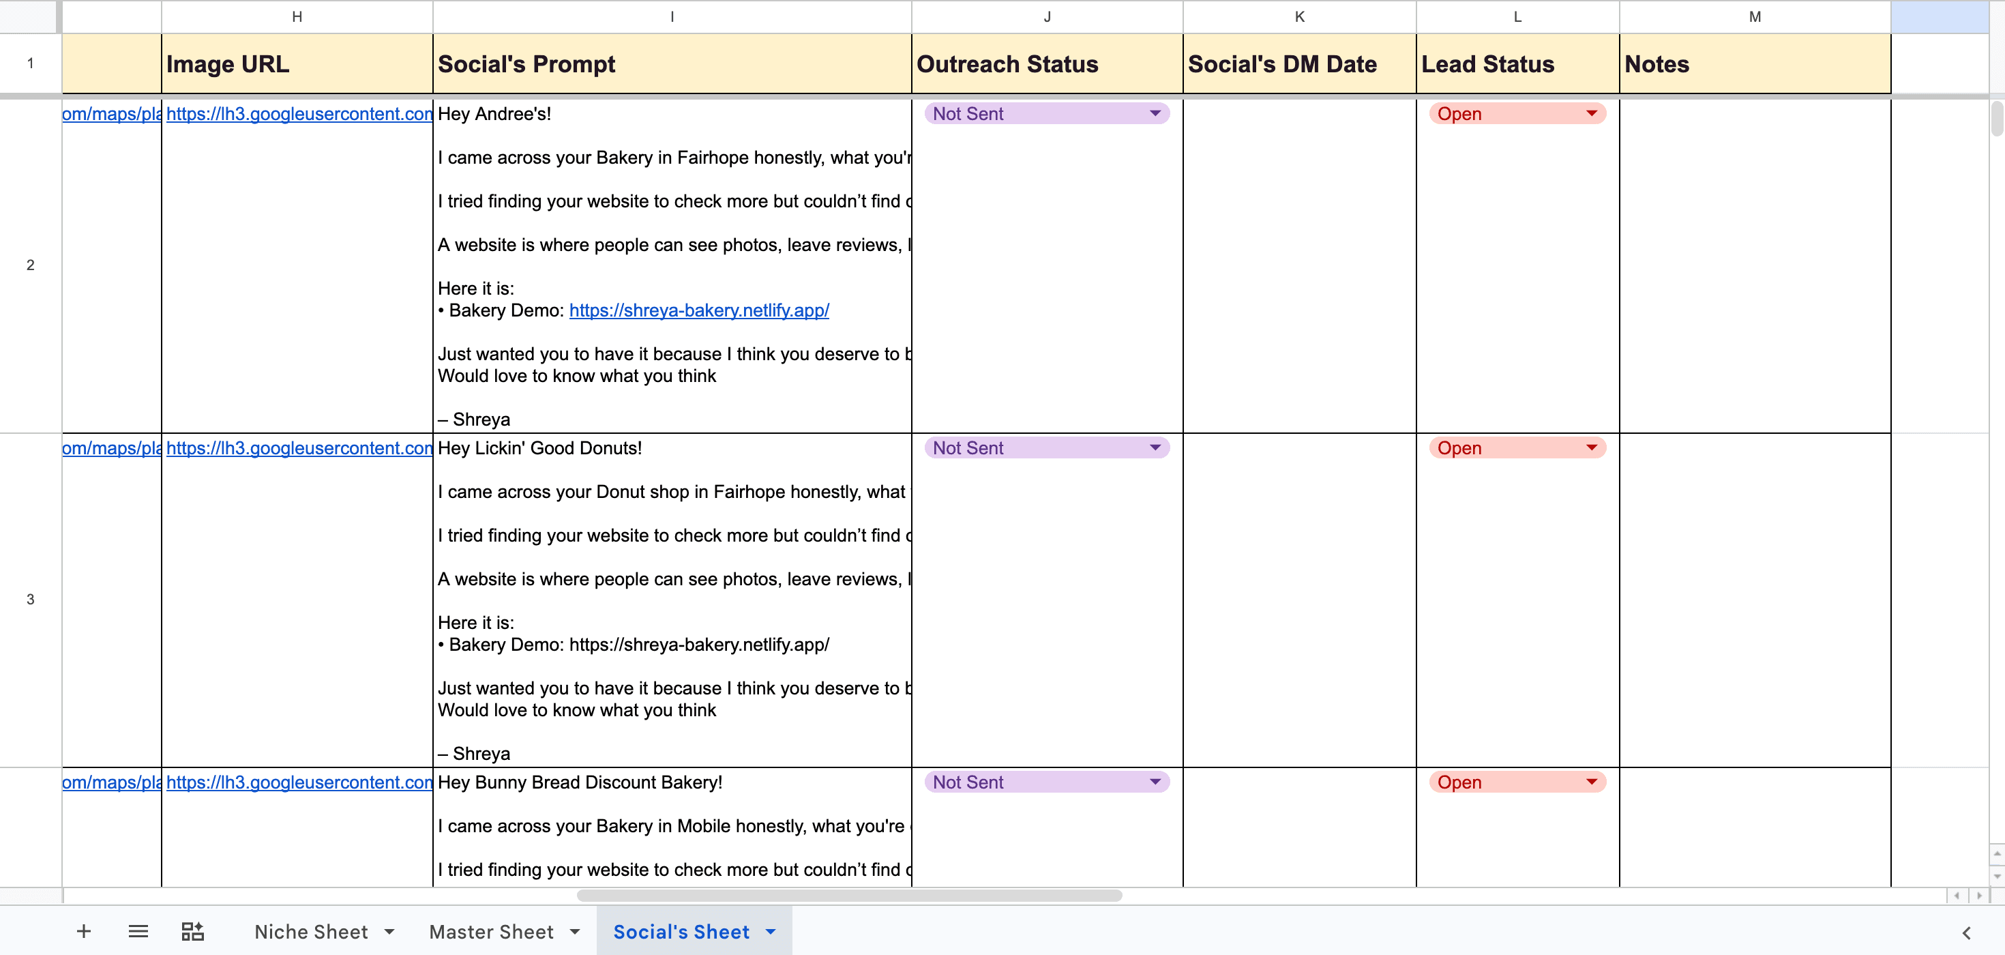Open googleusercontent image link in row 2
The image size is (2005, 955).
click(x=299, y=114)
